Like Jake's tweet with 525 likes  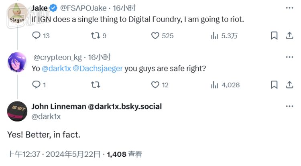(155, 36)
